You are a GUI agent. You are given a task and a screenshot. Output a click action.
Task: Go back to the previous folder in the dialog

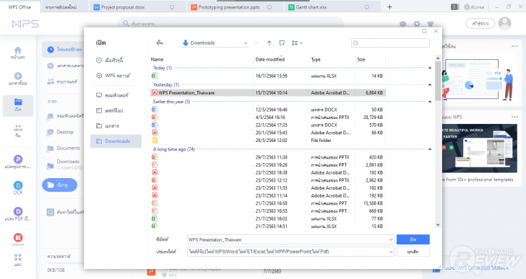coord(257,43)
